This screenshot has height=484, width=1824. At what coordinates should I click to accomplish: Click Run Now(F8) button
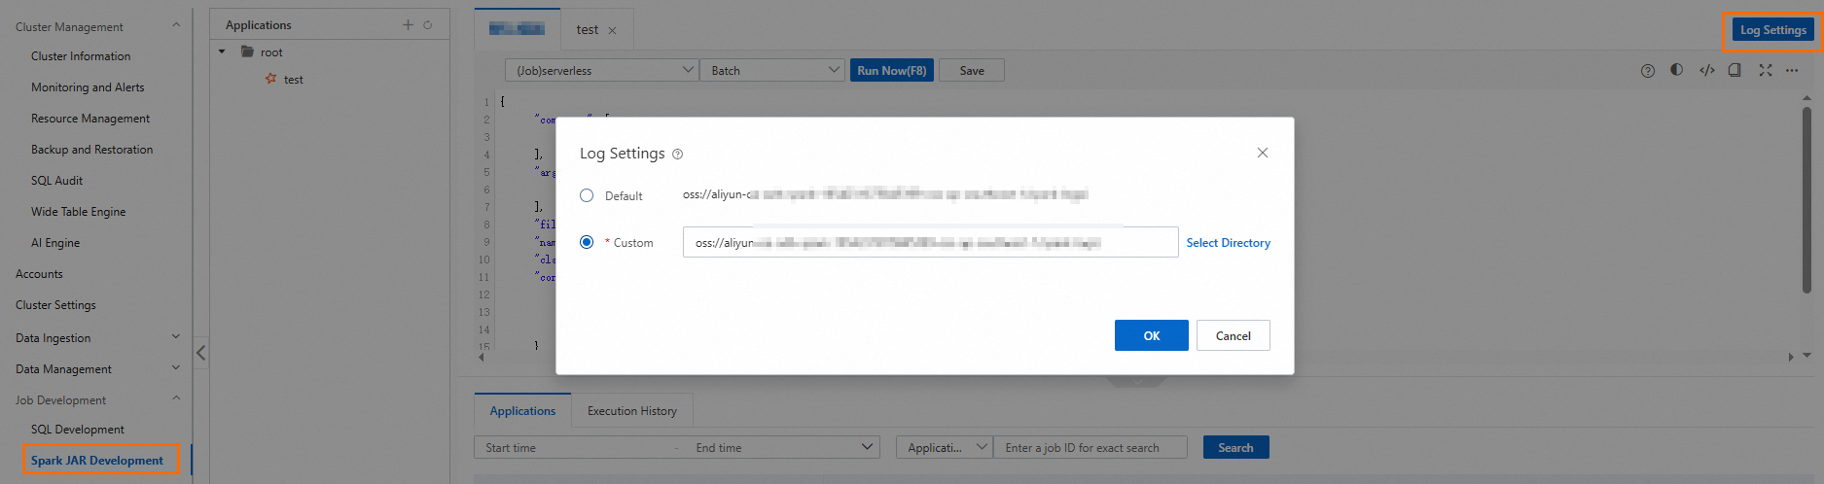pyautogui.click(x=892, y=70)
